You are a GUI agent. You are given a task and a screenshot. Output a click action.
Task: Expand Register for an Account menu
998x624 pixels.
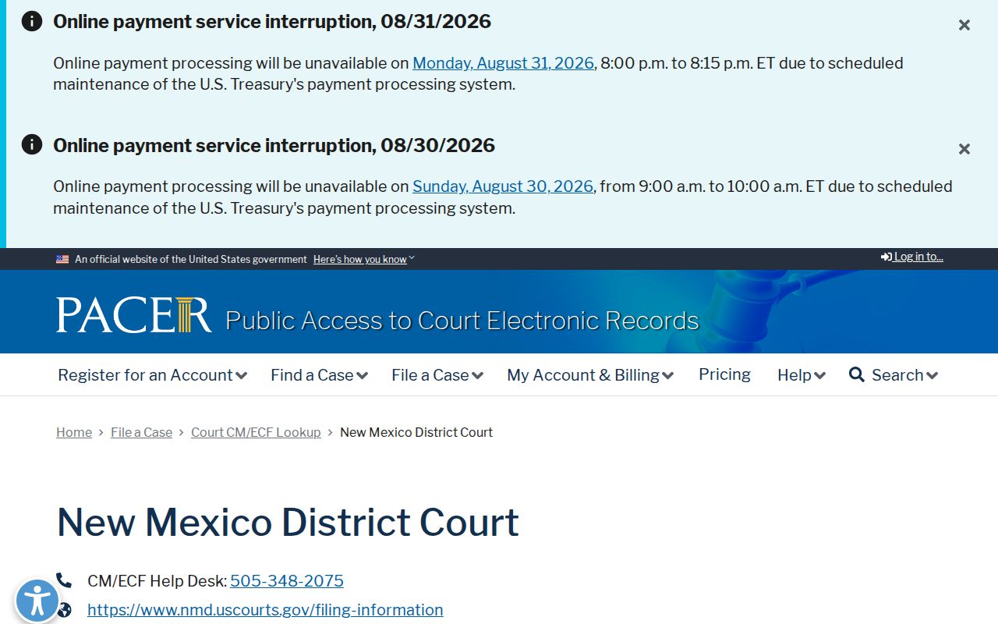[x=152, y=375]
